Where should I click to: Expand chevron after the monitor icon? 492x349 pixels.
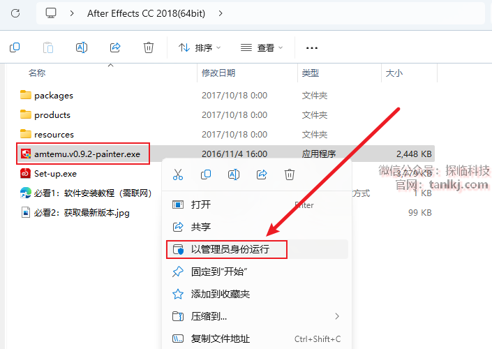coord(72,13)
